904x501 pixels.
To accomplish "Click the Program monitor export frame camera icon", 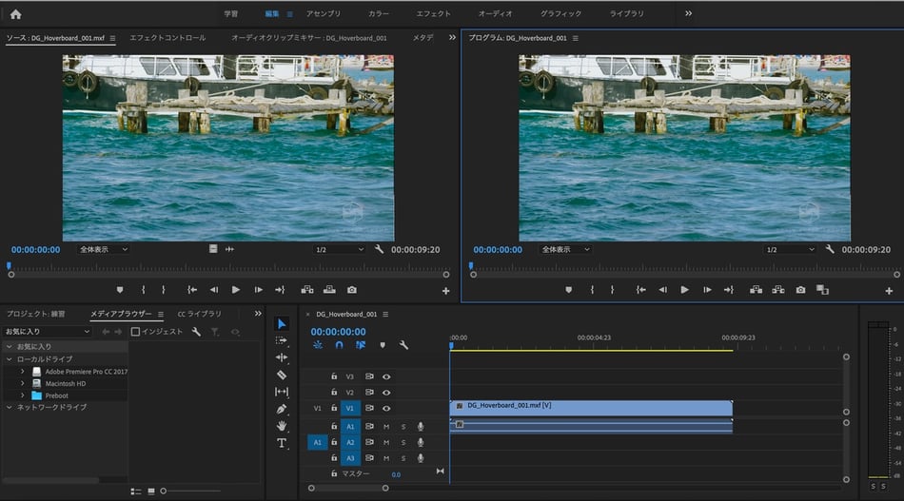I will [x=800, y=290].
